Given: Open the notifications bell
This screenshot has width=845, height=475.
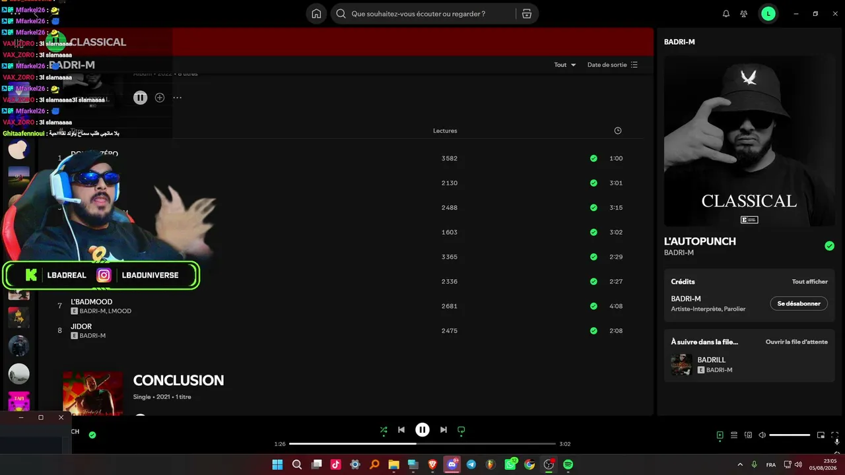Looking at the screenshot, I should pyautogui.click(x=726, y=14).
